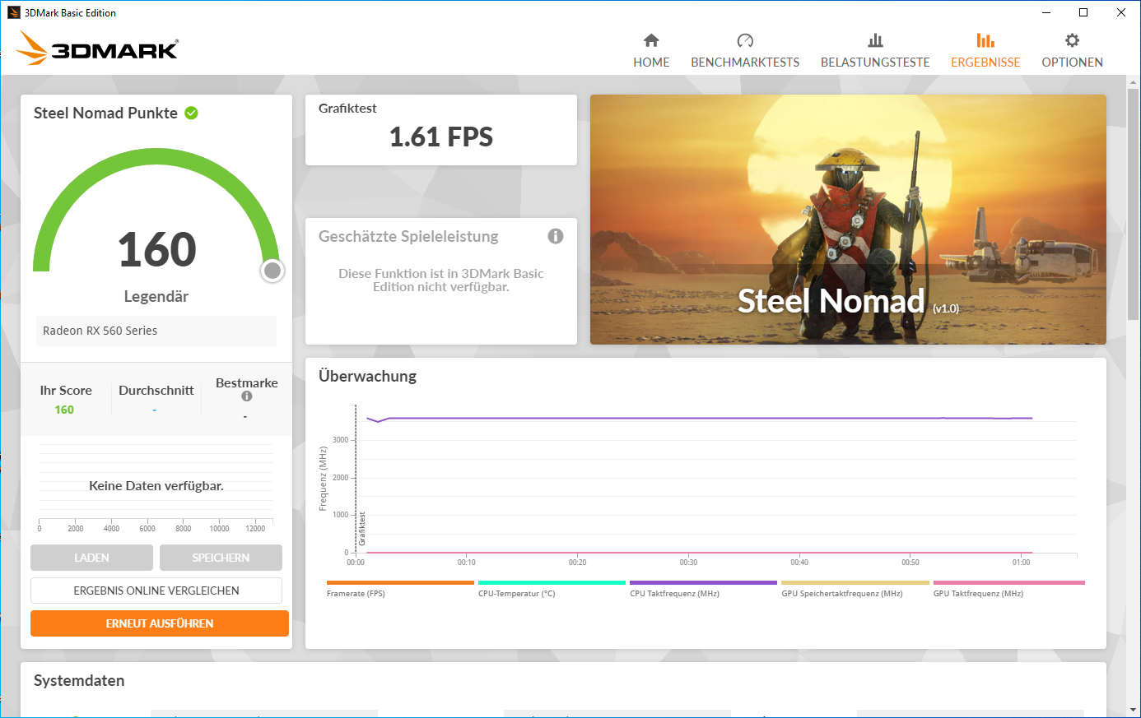The height and width of the screenshot is (718, 1141).
Task: Maximize the 3DMark window
Action: point(1083,12)
